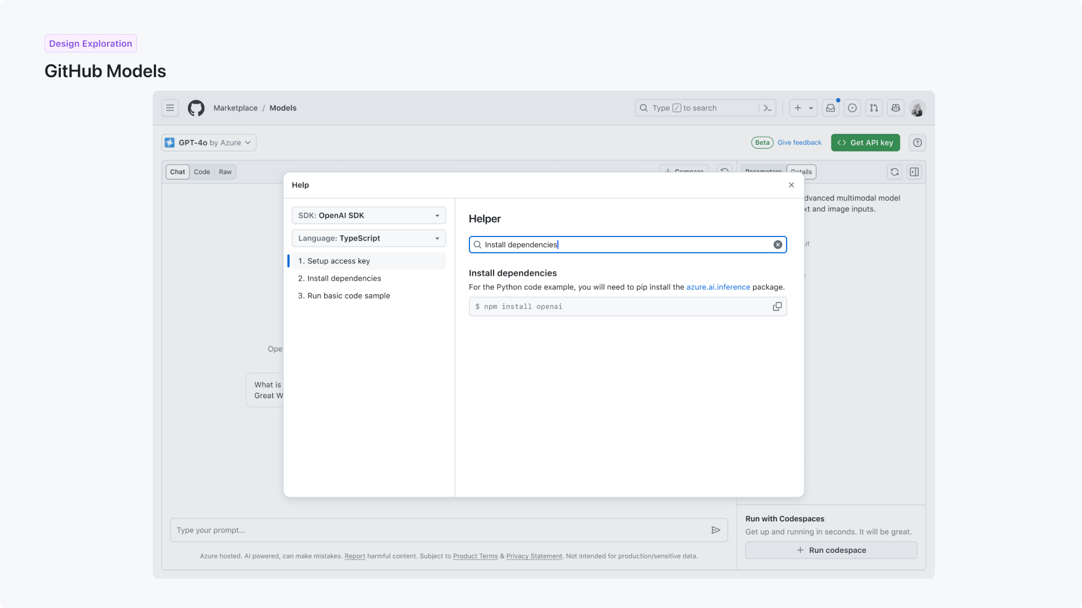Open GitHub Copilot icon

(895, 108)
